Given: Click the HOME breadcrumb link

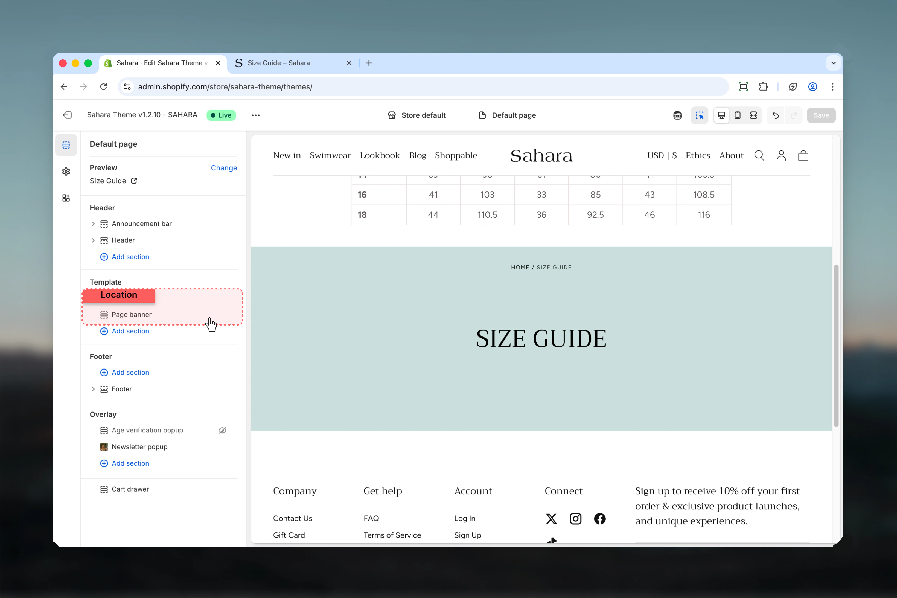Looking at the screenshot, I should [x=520, y=267].
